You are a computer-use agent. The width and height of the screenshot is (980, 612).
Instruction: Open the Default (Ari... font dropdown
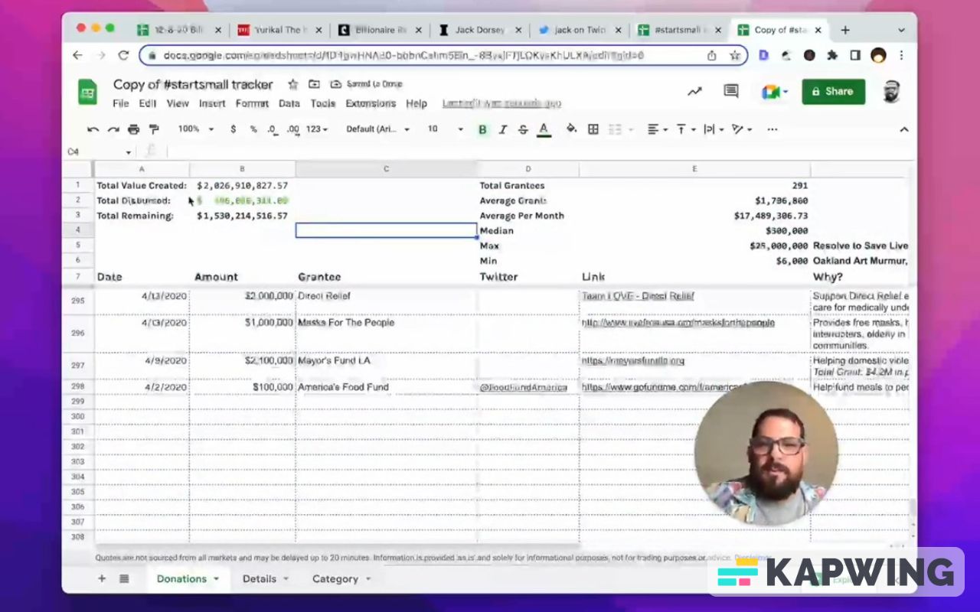378,129
